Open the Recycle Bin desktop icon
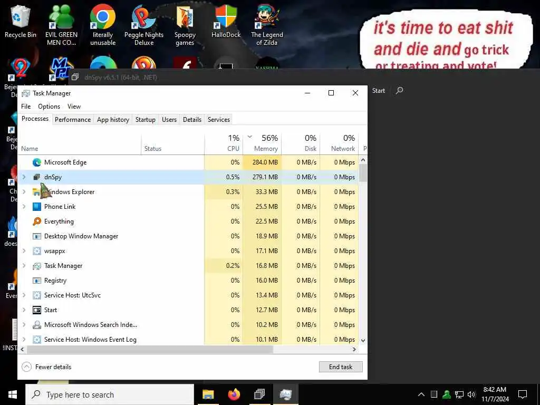Image resolution: width=540 pixels, height=405 pixels. coord(21,21)
